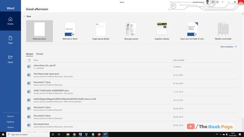
Task: Click the taskbar clock and date
Action: coord(233,134)
